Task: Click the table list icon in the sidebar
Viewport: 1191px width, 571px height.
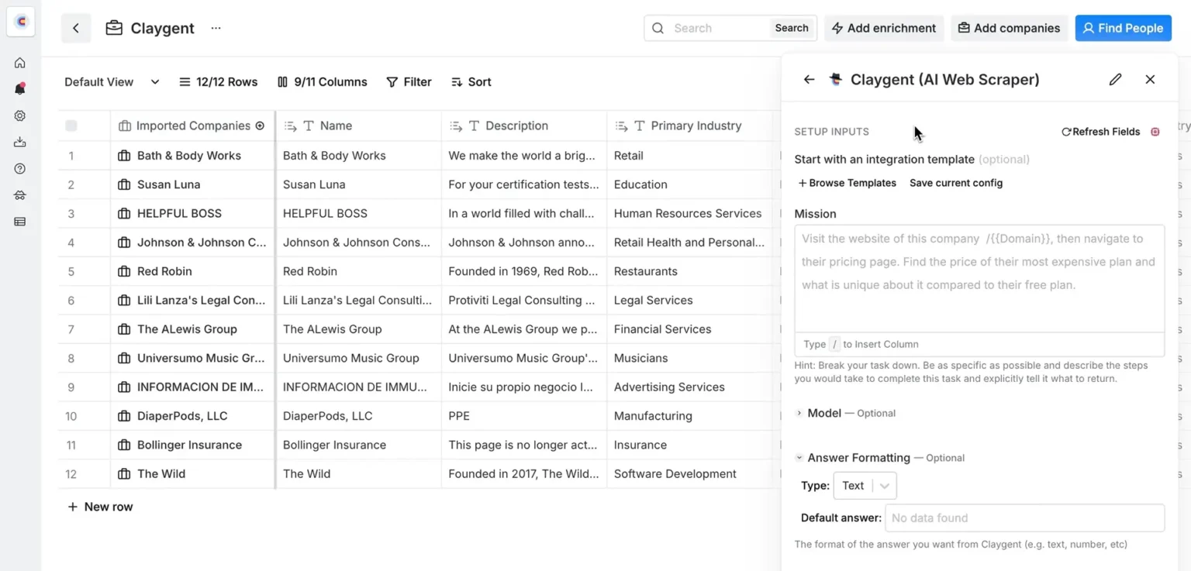Action: (x=20, y=222)
